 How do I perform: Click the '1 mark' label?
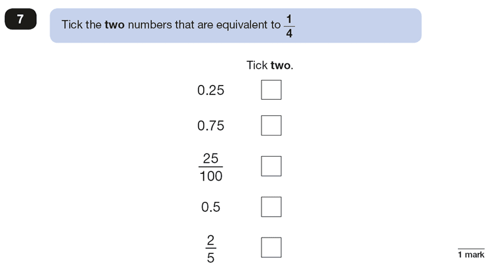pyautogui.click(x=471, y=254)
